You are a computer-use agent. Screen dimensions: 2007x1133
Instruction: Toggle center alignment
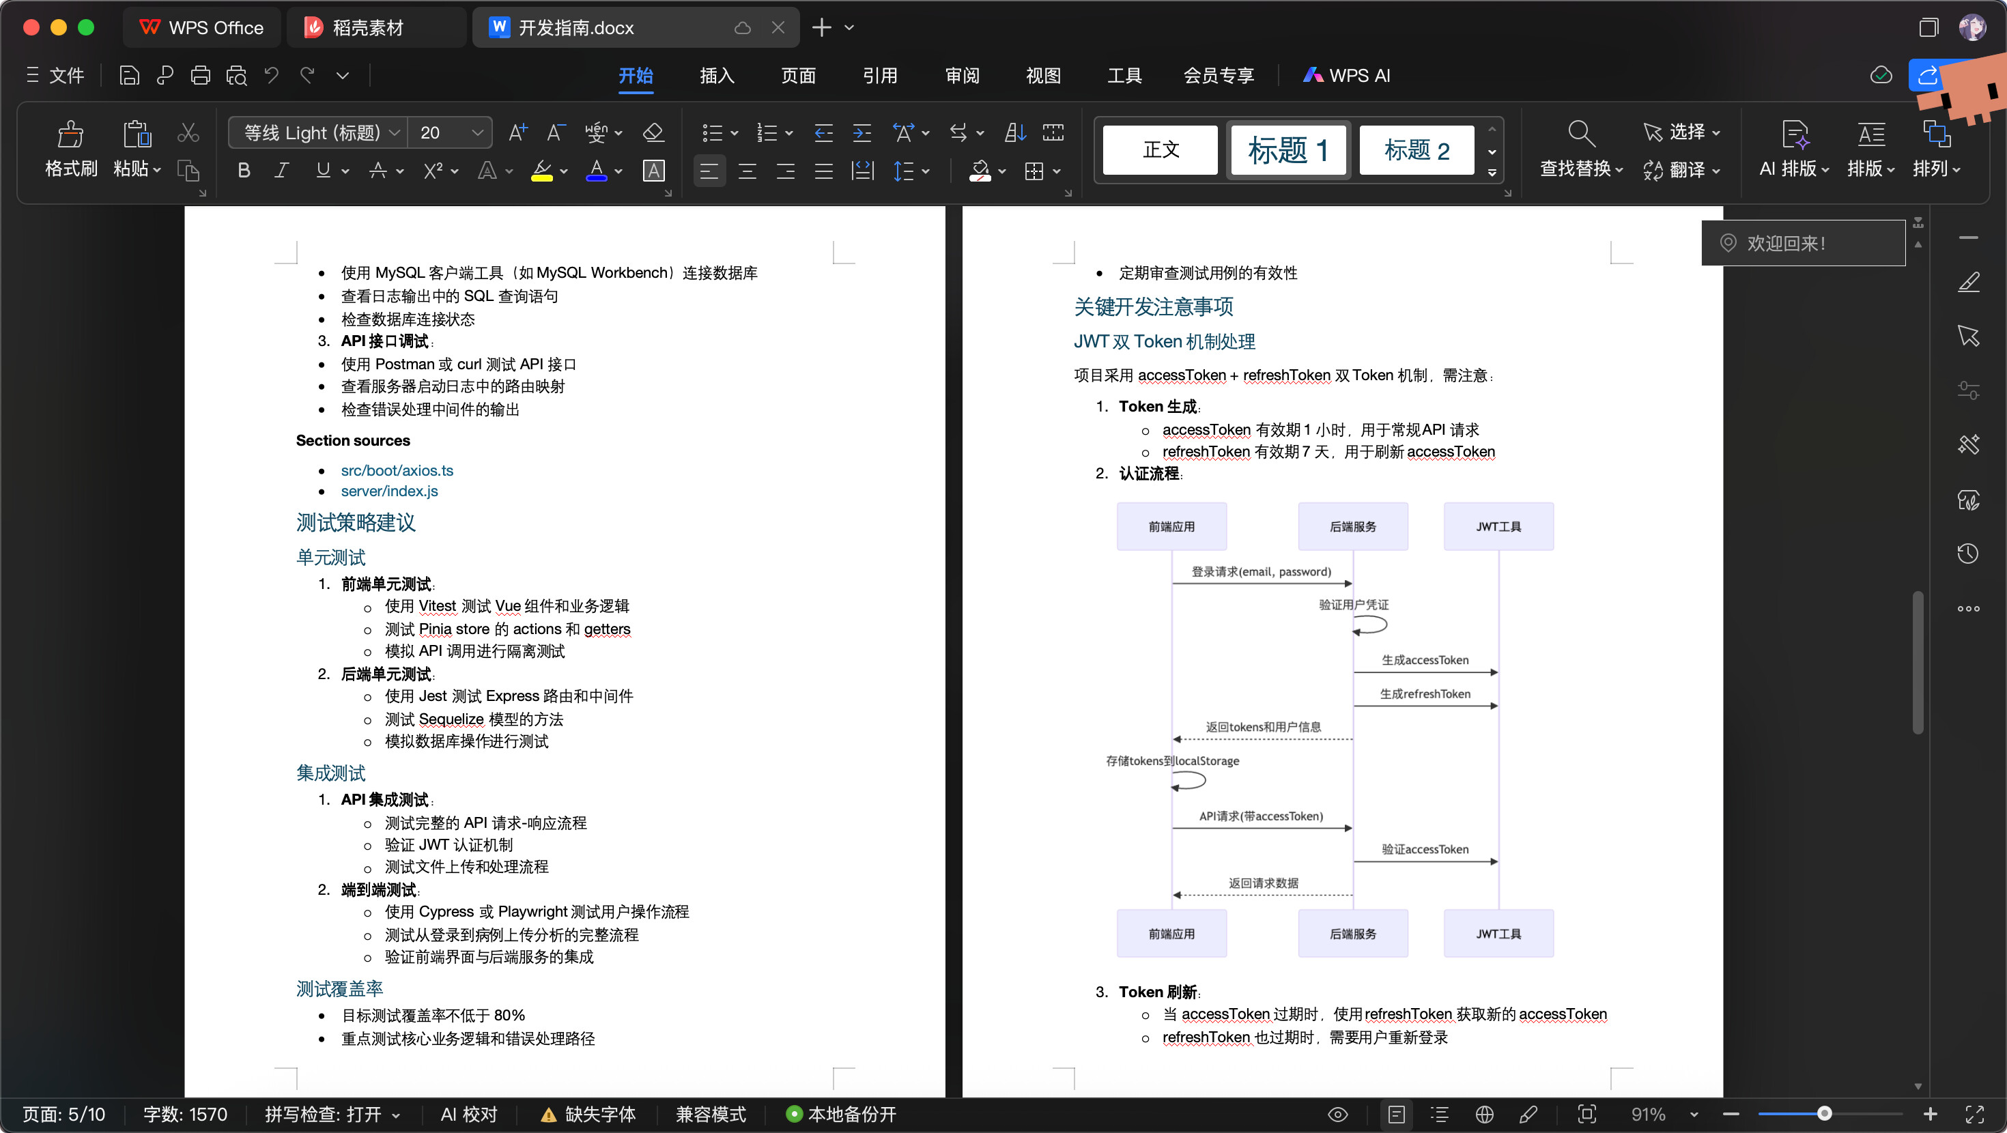click(x=748, y=171)
